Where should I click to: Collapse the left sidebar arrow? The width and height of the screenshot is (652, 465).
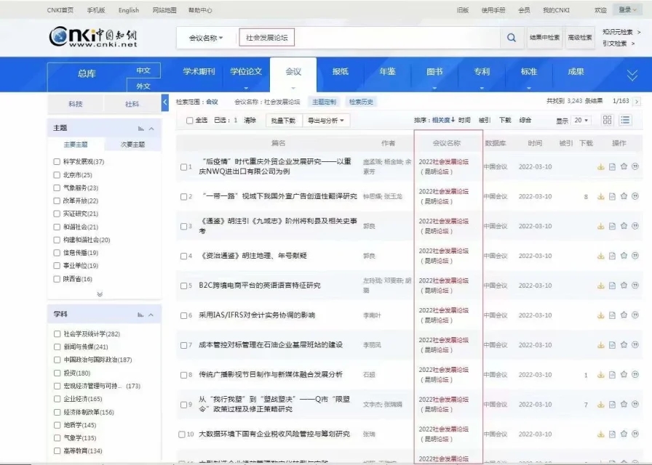click(x=165, y=102)
